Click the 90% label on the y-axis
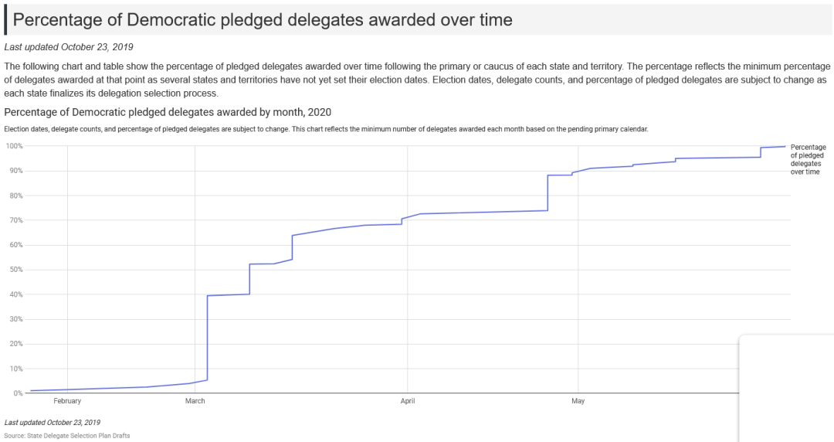 15,171
